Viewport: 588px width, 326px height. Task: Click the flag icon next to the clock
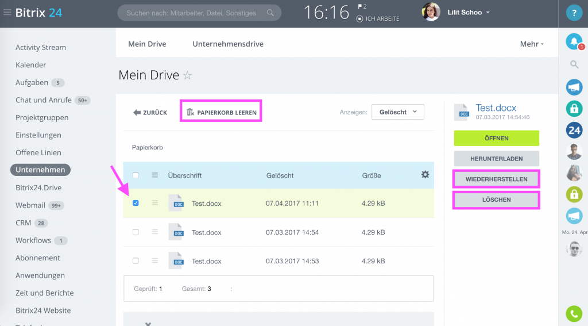(x=360, y=6)
